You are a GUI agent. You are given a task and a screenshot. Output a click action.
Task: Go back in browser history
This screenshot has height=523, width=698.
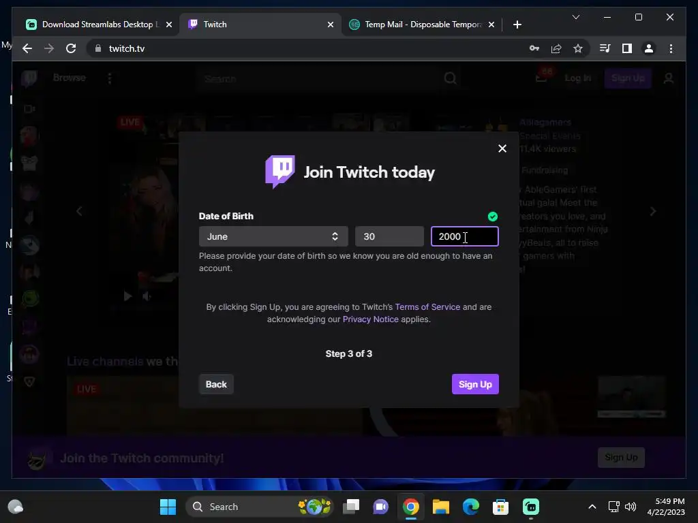(27, 48)
